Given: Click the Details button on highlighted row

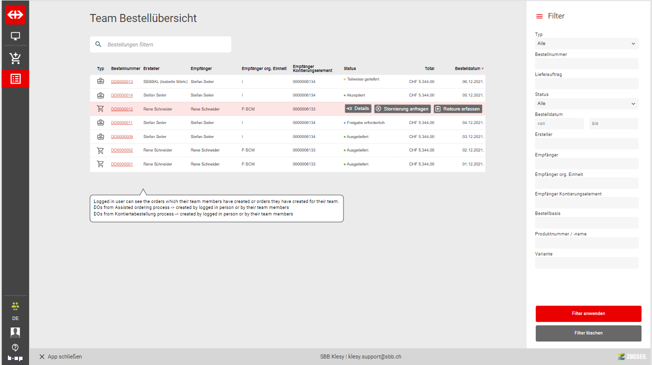Looking at the screenshot, I should point(358,108).
